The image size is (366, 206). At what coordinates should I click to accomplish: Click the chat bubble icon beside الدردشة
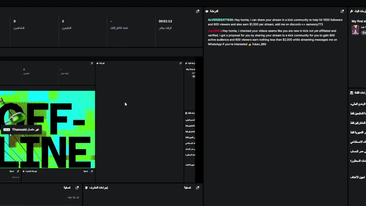207,11
